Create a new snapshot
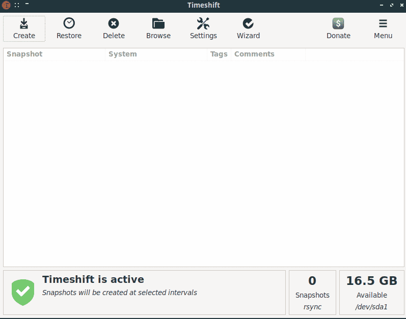This screenshot has height=319, width=406. coord(24,28)
